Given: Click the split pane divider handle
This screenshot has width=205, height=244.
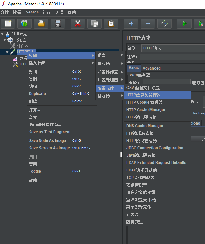Looking at the screenshot, I should click(121, 154).
